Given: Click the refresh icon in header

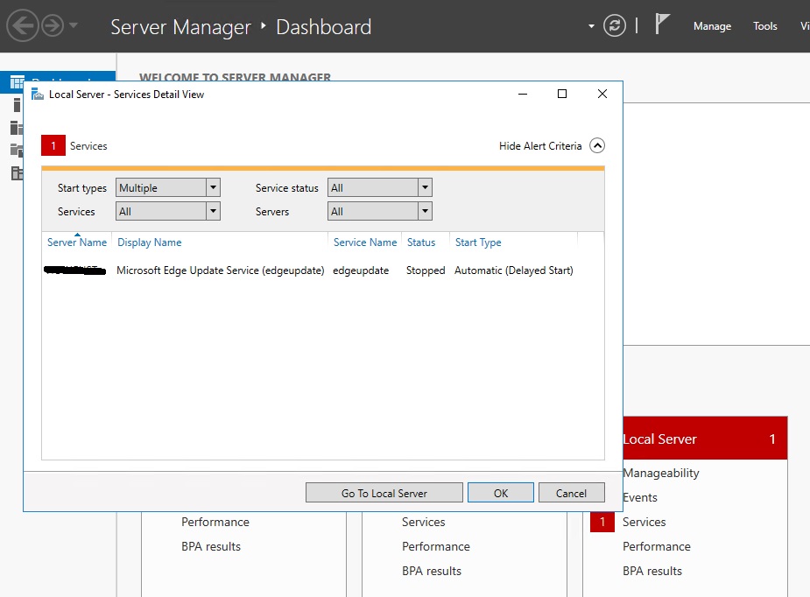Looking at the screenshot, I should click(614, 25).
